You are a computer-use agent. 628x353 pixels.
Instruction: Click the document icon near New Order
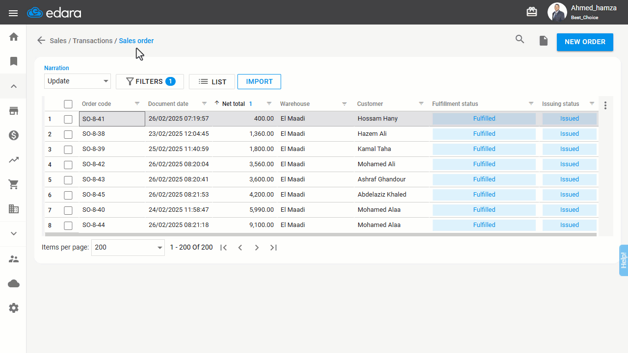[x=543, y=41]
